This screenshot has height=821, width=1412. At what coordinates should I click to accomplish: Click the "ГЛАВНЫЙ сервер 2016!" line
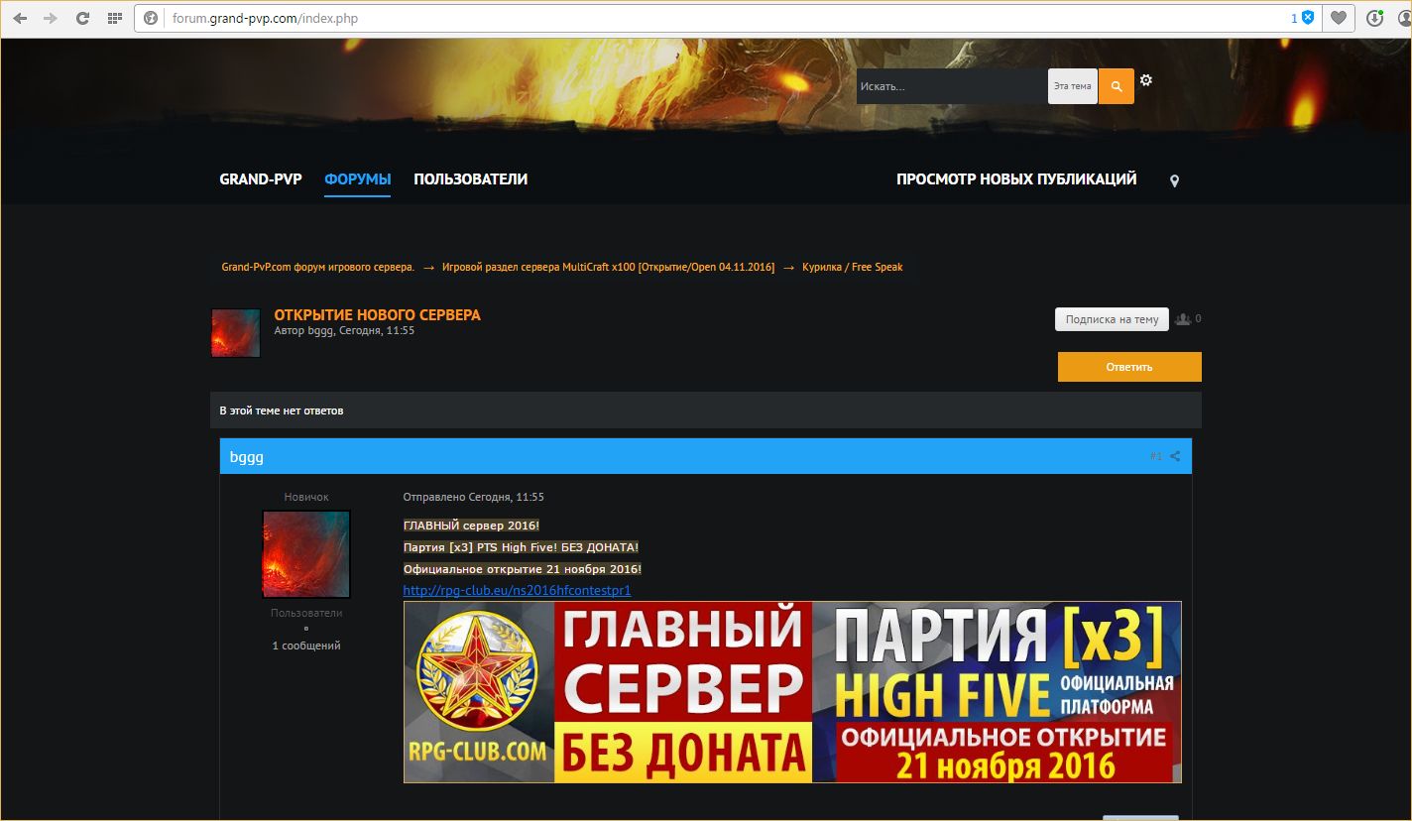point(471,526)
